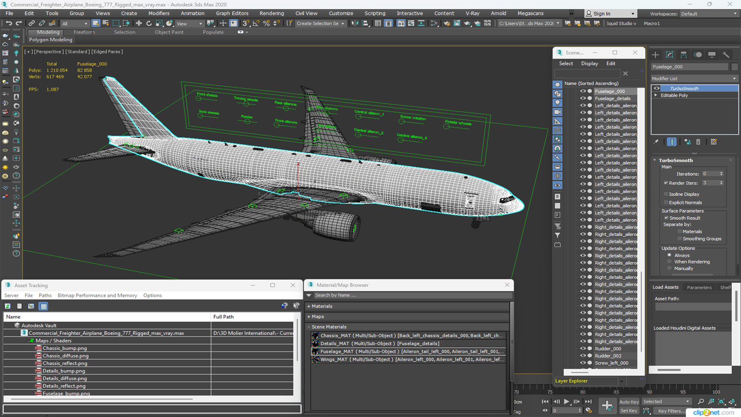Select the Polygon Modeling tab

coord(50,39)
